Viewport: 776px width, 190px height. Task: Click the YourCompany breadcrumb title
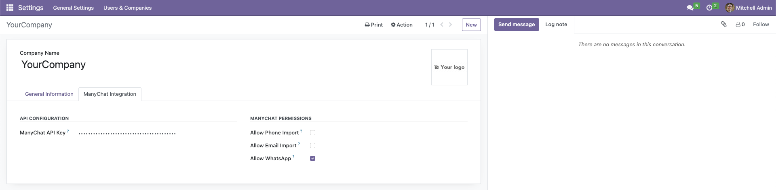(29, 25)
